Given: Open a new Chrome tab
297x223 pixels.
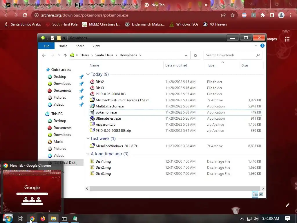Looking at the screenshot, I should [x=217, y=5].
